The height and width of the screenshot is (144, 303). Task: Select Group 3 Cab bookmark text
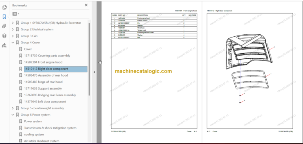tap(29, 36)
